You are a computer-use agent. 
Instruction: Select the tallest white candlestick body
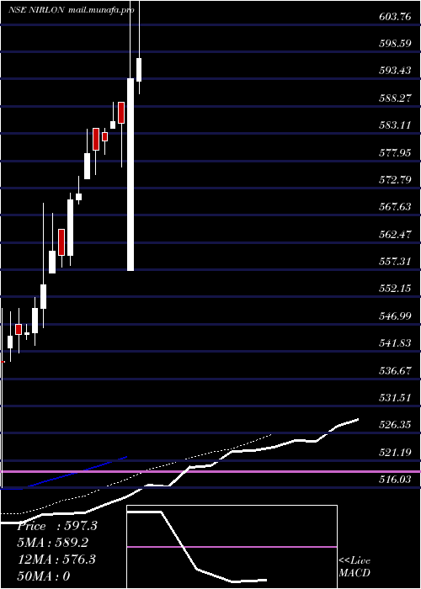pyautogui.click(x=131, y=174)
